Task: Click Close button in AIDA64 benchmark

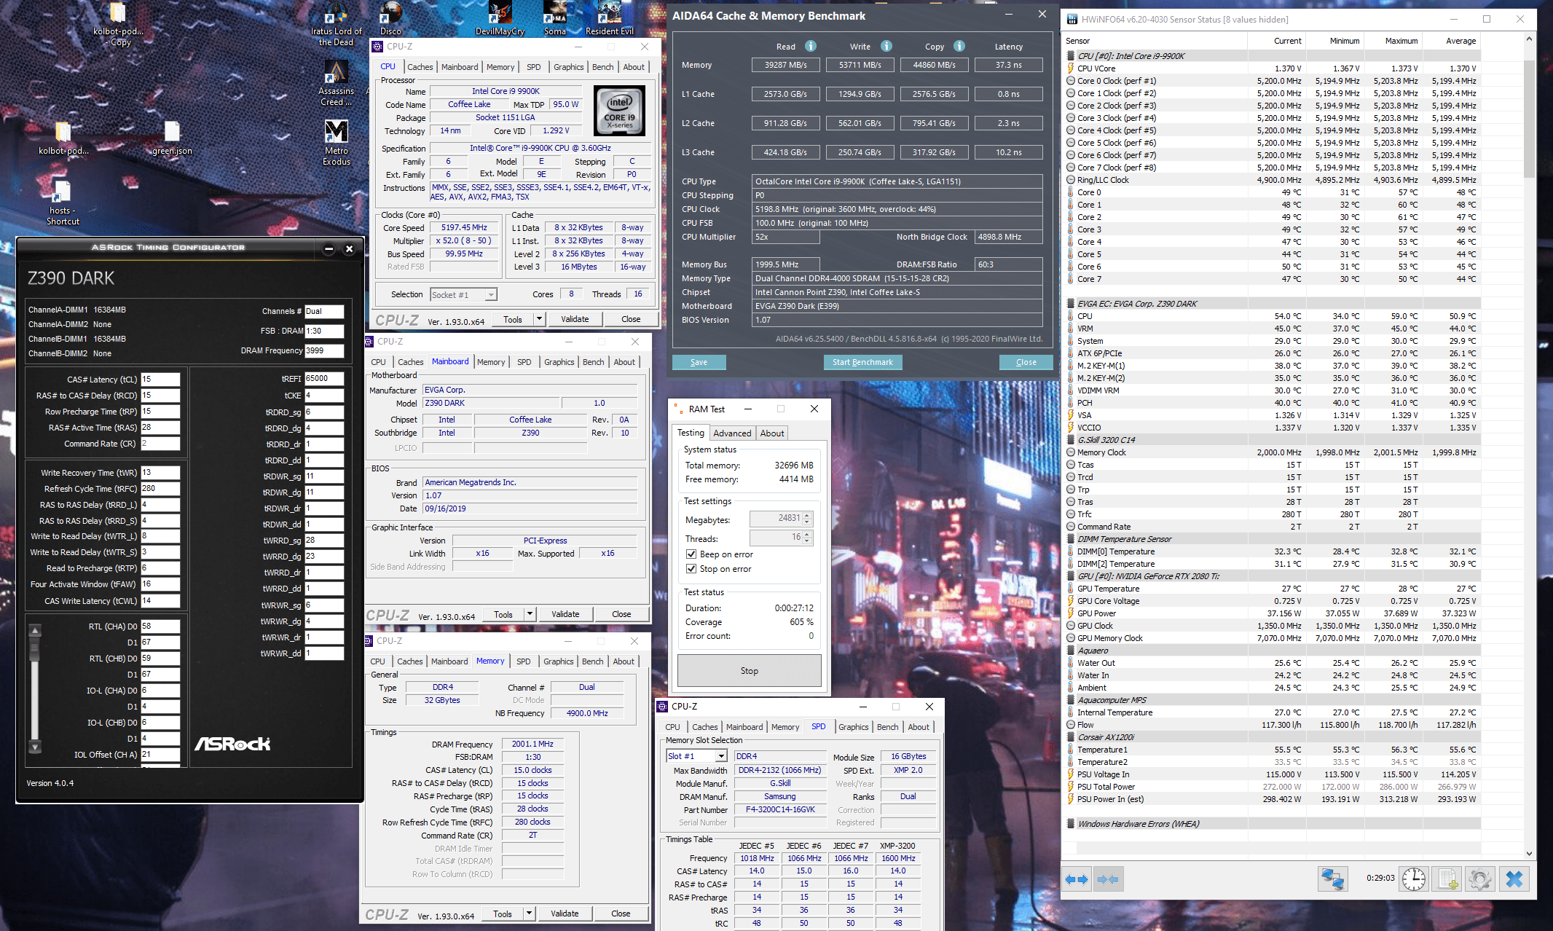Action: (1026, 362)
